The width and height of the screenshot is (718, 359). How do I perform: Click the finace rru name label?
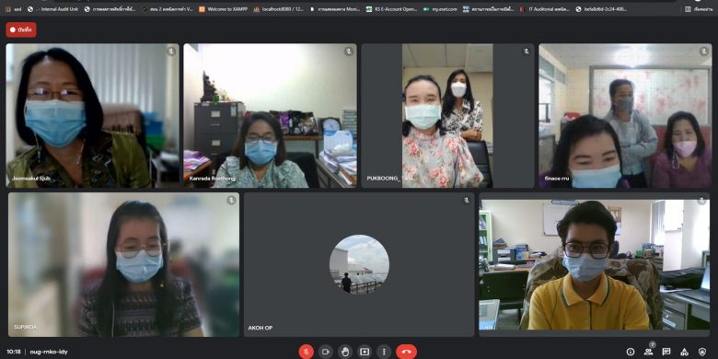coord(557,179)
